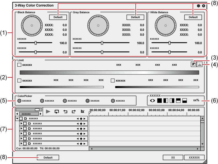Select the left-half split preview icon
218x164 pixels.
coord(166,100)
